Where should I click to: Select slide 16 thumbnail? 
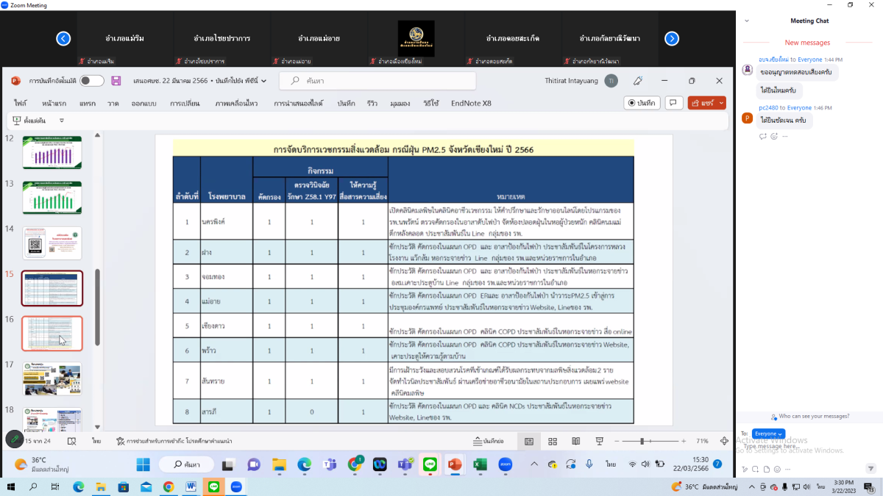pyautogui.click(x=52, y=334)
